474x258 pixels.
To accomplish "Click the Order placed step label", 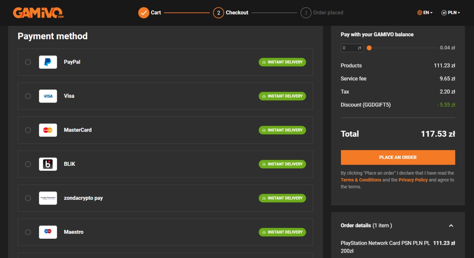I will 328,13.
